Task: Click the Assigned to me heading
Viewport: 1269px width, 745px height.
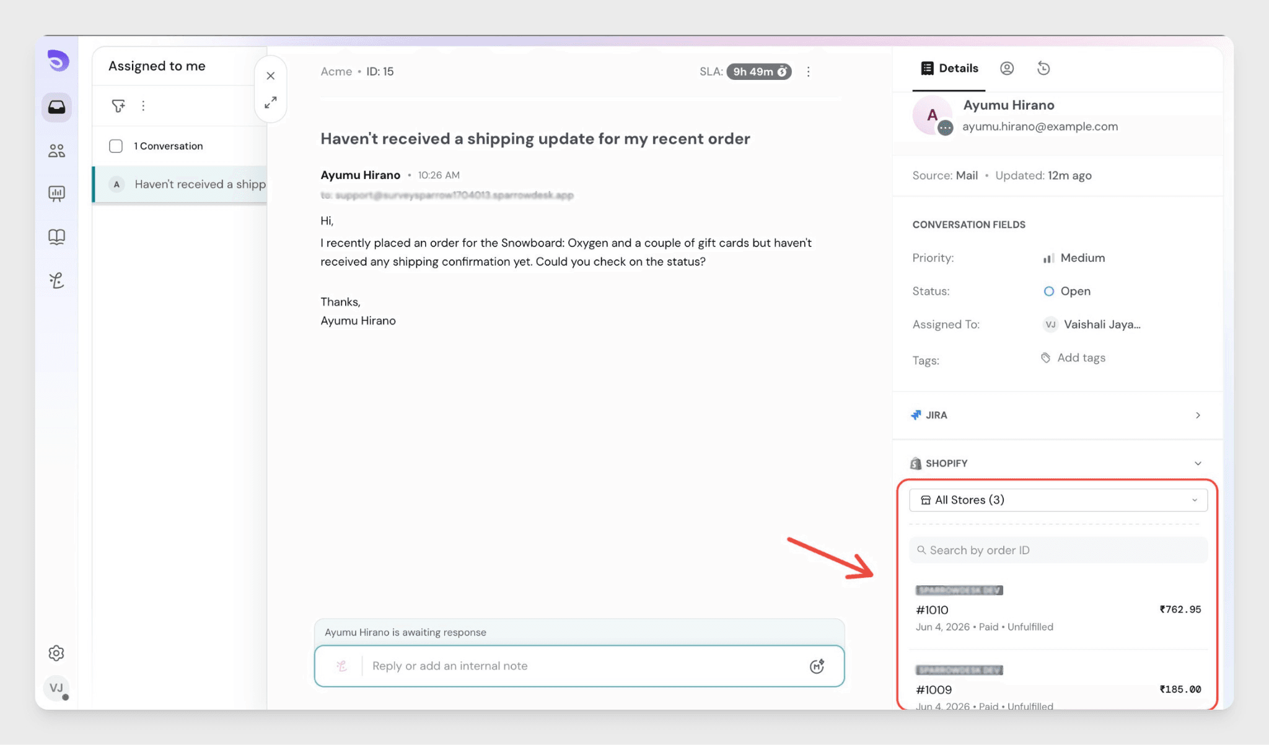Action: [x=157, y=66]
